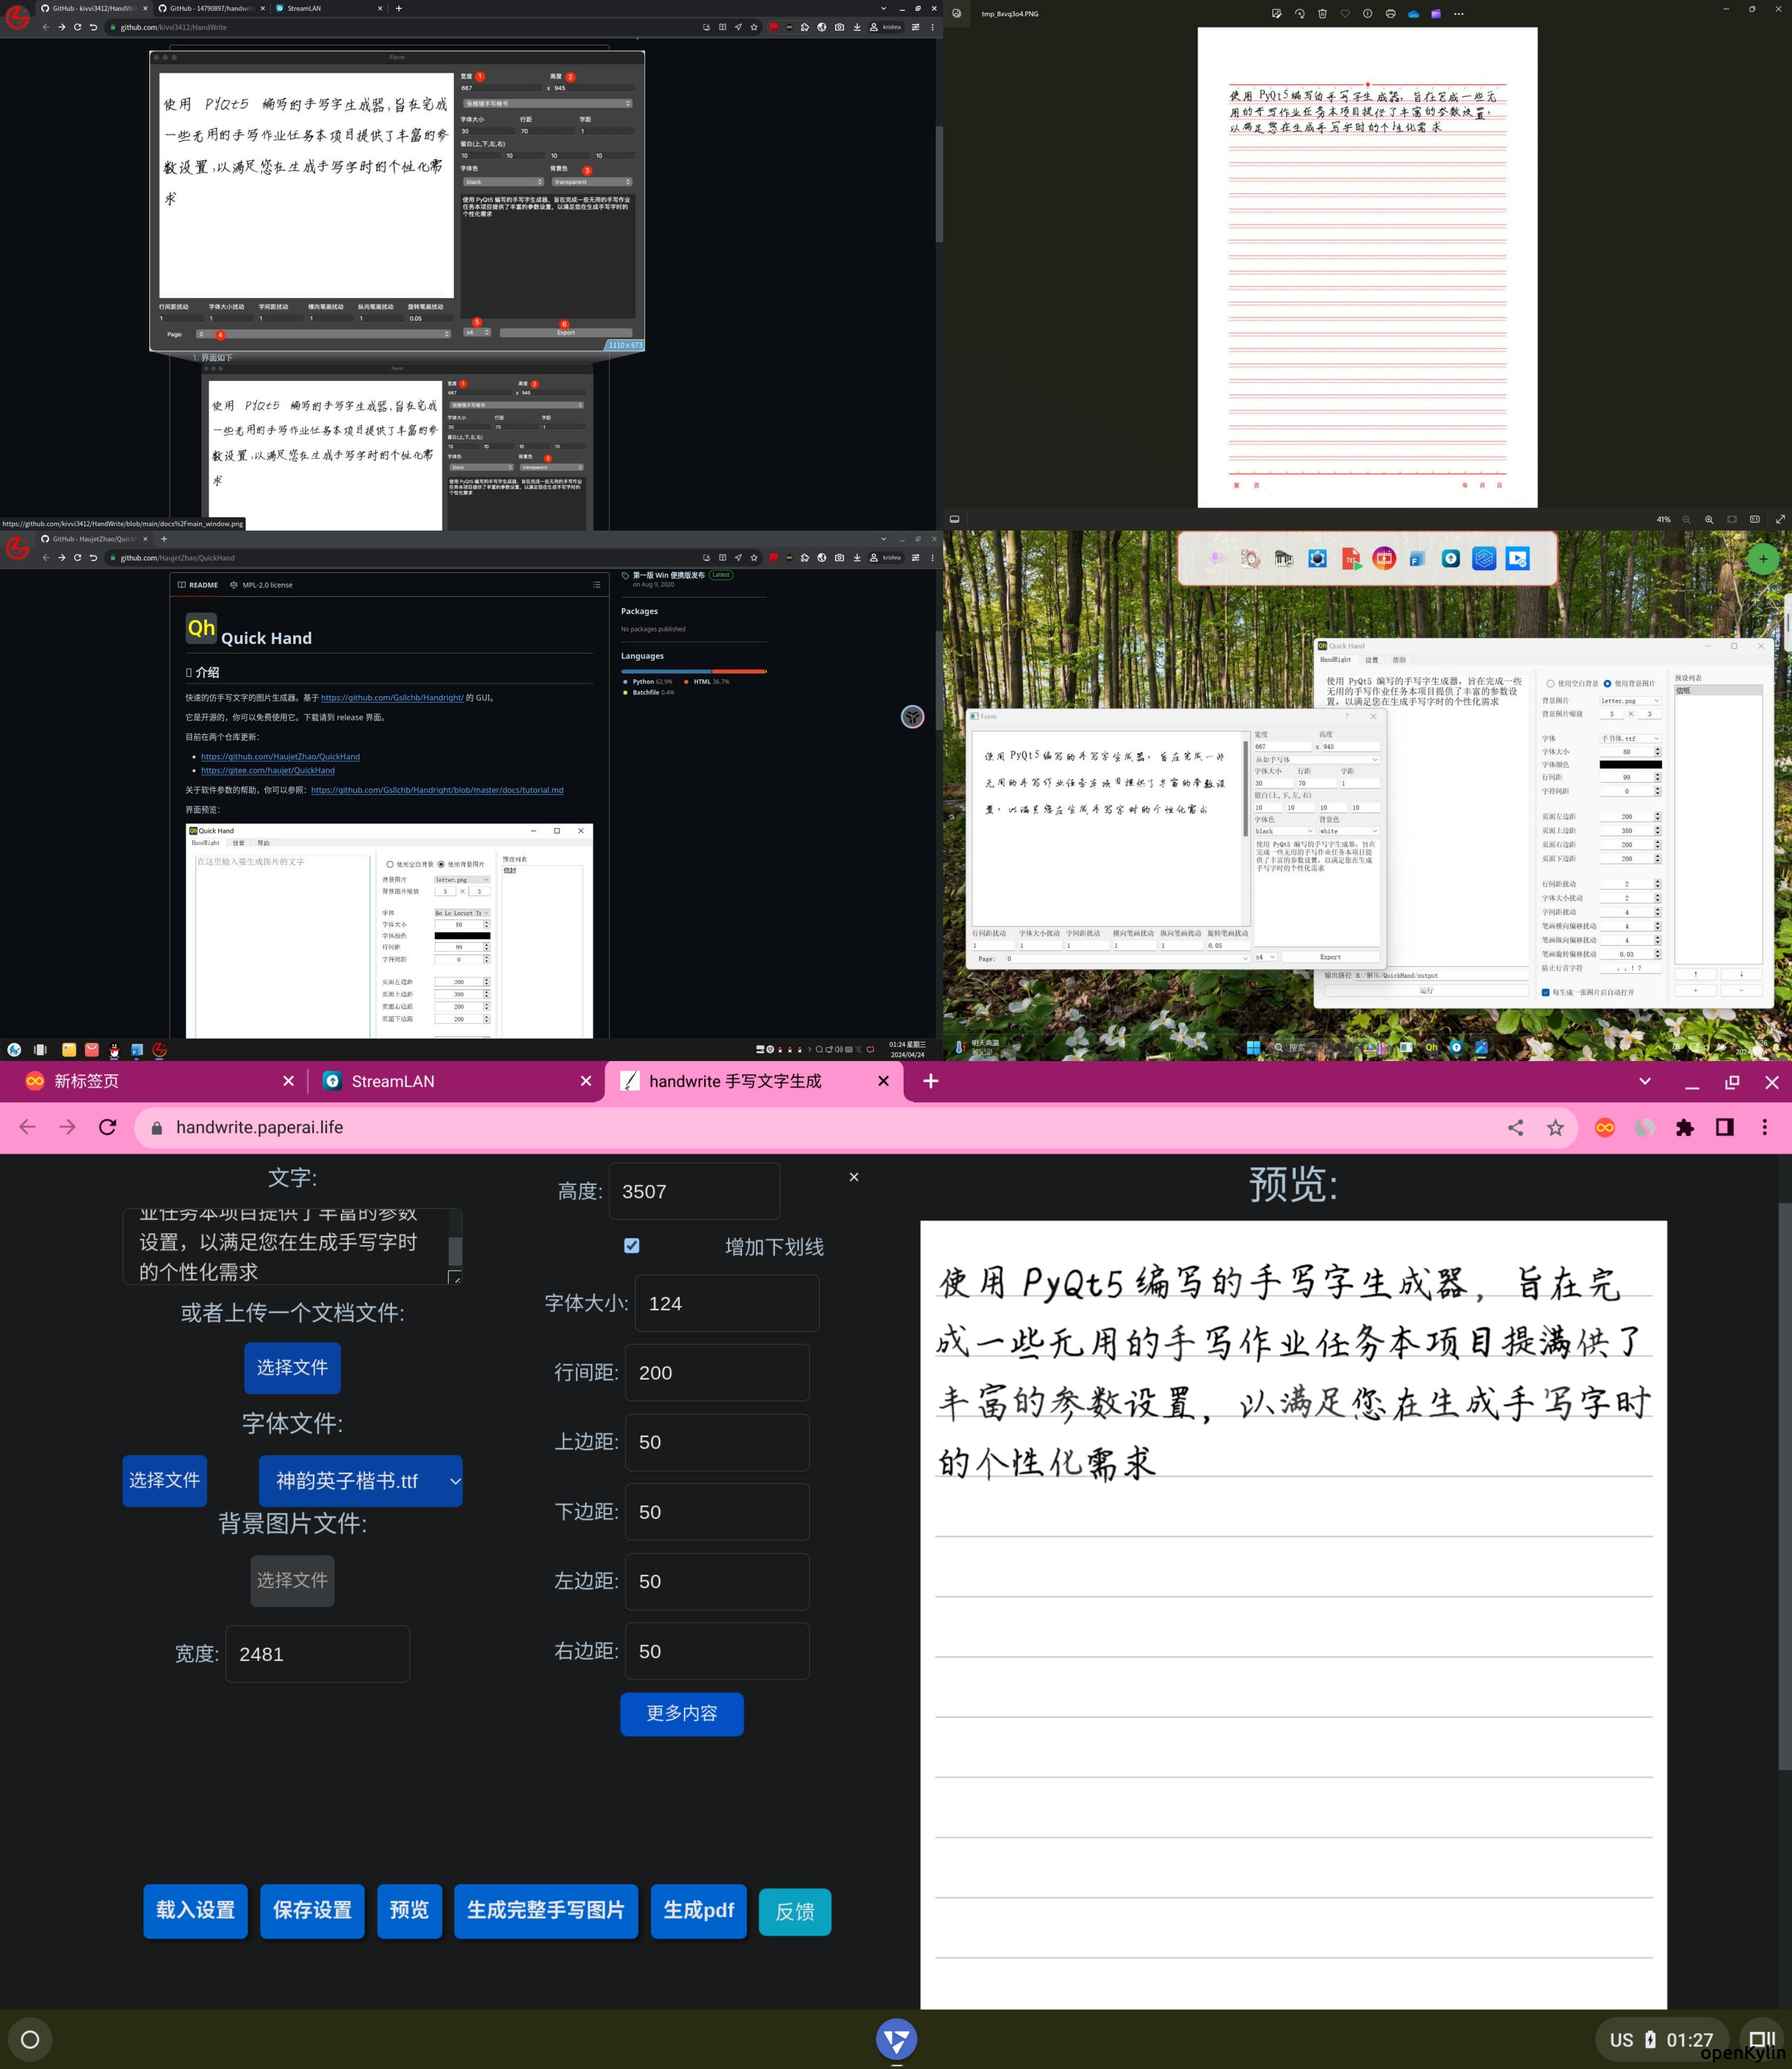Toggle the 增加下划线 checkbox
Viewport: 1792px width, 2069px height.
tap(632, 1245)
